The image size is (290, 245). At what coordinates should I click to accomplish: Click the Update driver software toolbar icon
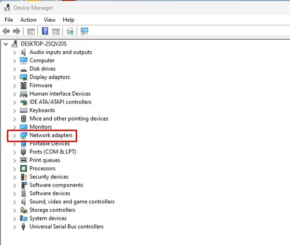[x=70, y=31]
